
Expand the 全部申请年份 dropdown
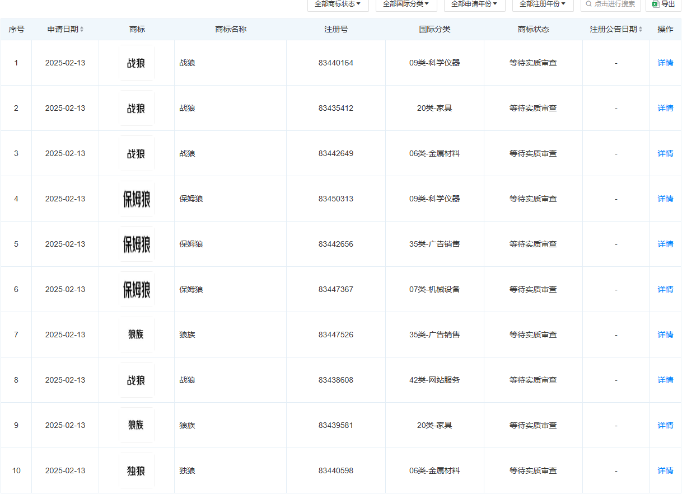click(474, 4)
